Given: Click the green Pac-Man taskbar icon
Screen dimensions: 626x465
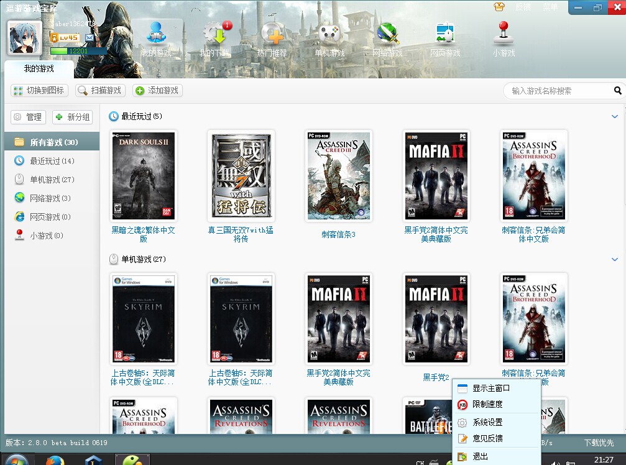Looking at the screenshot, I should (x=132, y=460).
